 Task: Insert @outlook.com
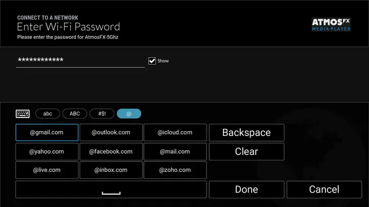tap(111, 132)
